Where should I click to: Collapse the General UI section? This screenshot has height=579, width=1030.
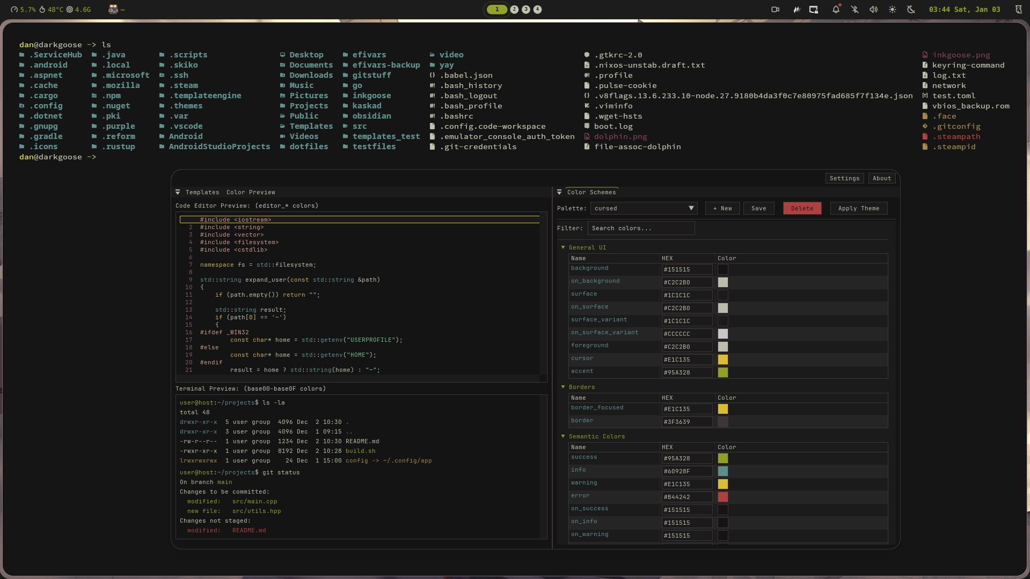click(x=563, y=247)
